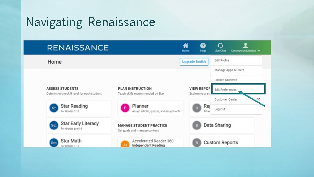Click the Sel Star Early Literacy icon
Screen dimensions: 314x177
click(x=54, y=125)
